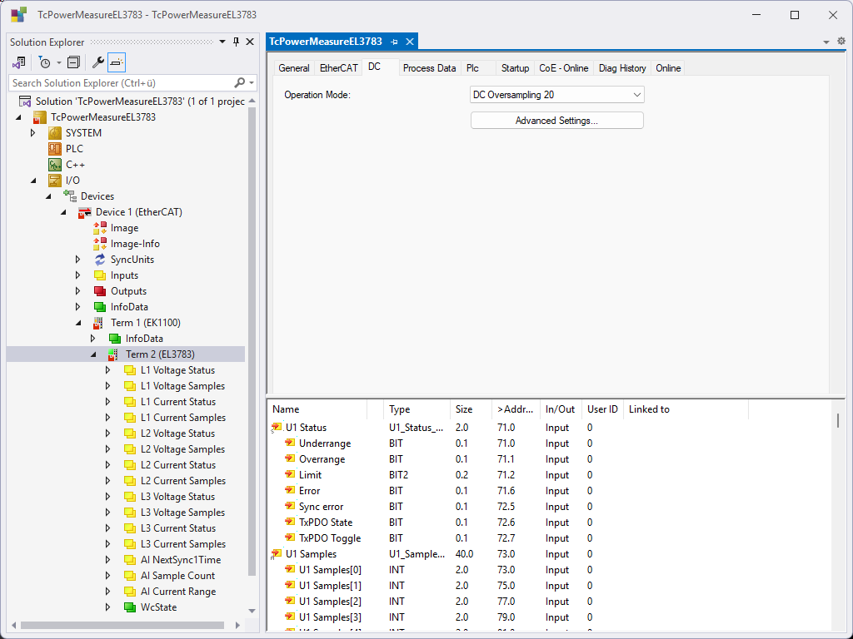Open Solution Explorer window options dropdown
This screenshot has height=639, width=853.
click(222, 42)
